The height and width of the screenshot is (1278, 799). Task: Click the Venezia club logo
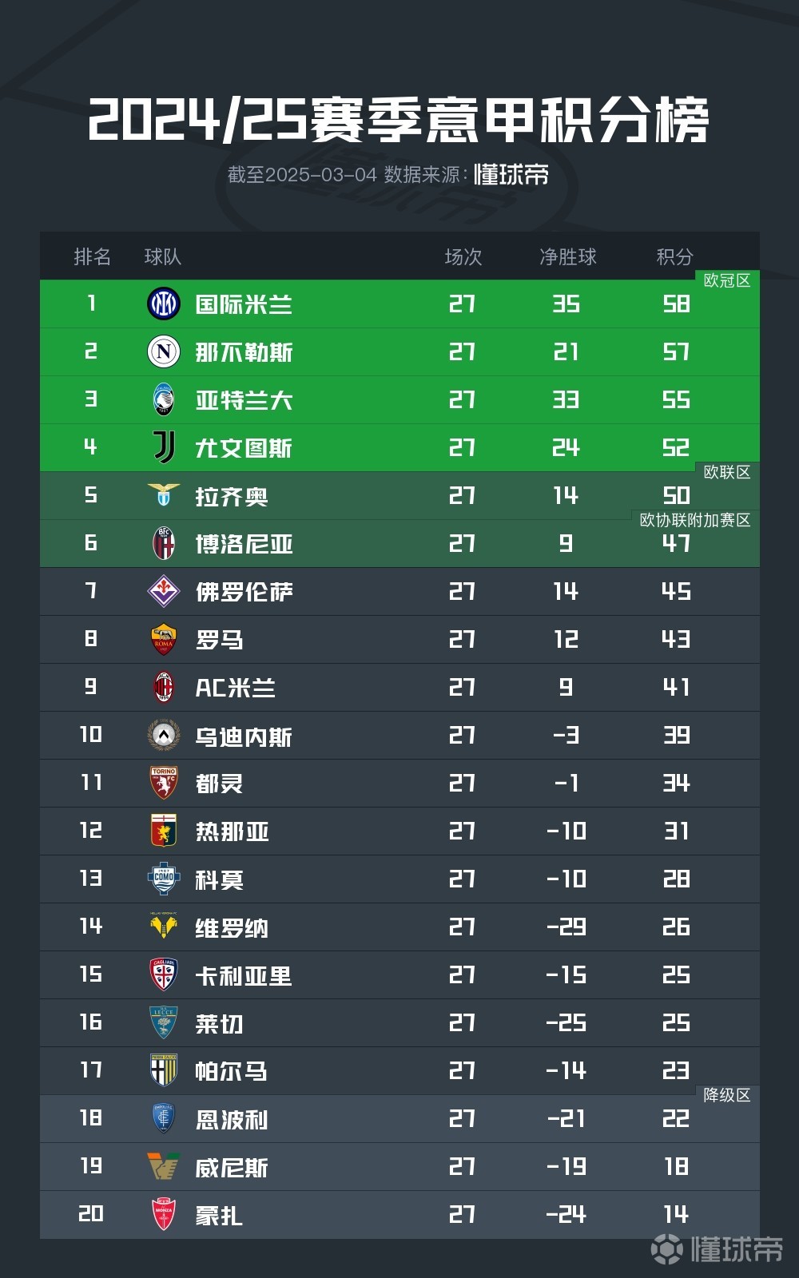(x=164, y=1166)
